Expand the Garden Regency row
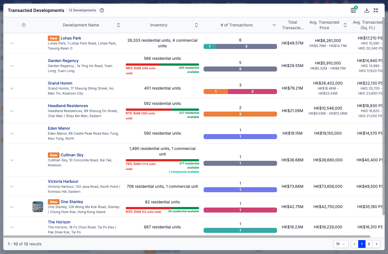Image resolution: width=388 pixels, height=254 pixels. (x=12, y=66)
